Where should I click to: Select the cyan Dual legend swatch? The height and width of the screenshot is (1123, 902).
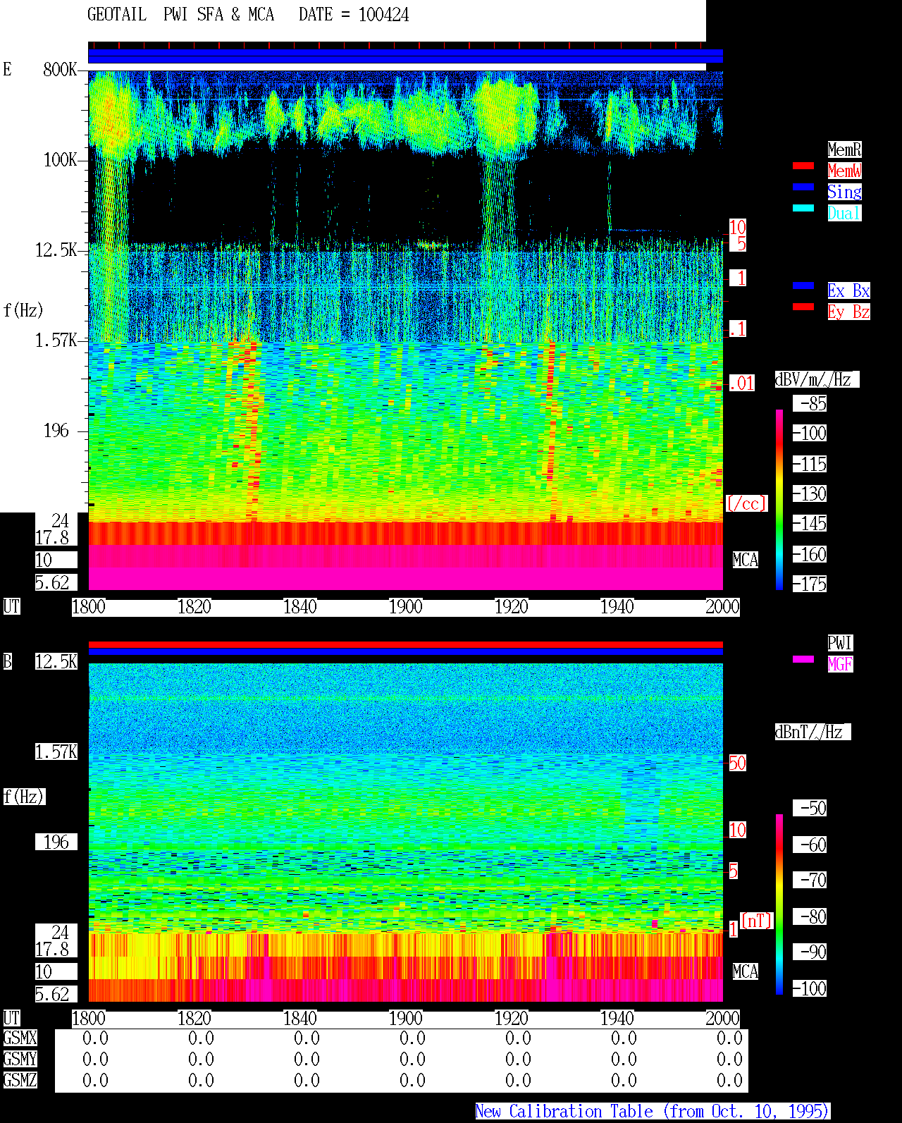click(803, 208)
